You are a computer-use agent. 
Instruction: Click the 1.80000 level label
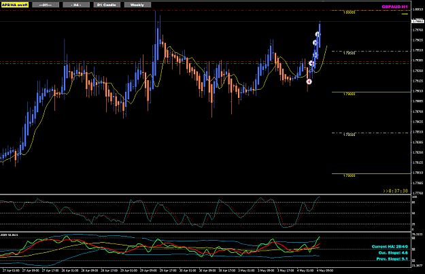[x=349, y=12]
